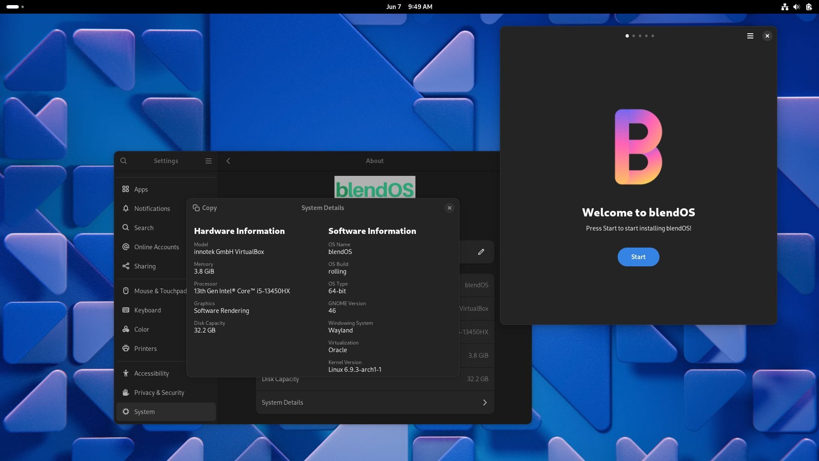
Task: Click the Notifications bell icon in sidebar
Action: click(125, 208)
